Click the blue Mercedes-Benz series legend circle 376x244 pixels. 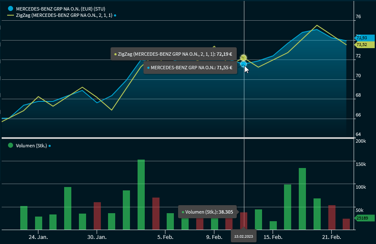11,8
